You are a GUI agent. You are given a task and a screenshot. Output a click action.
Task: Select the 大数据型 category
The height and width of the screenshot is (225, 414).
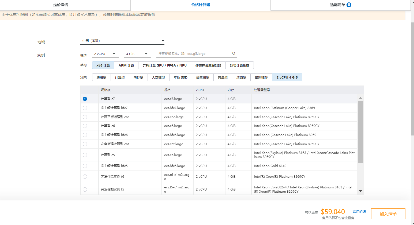159,77
